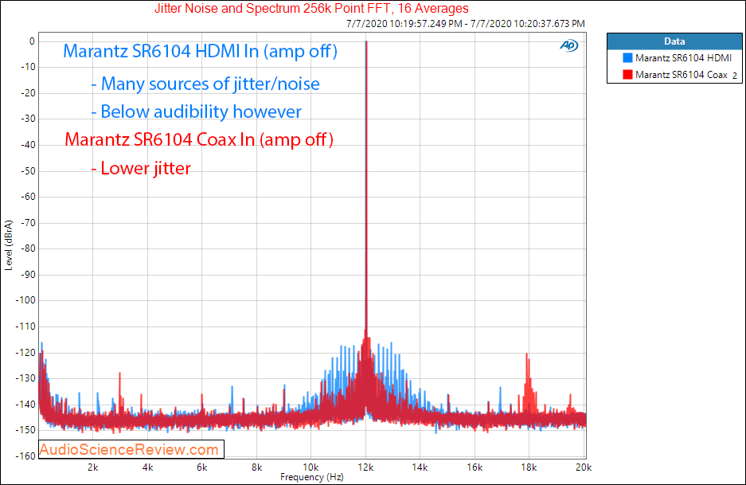Click the 0 level axis tick label
This screenshot has width=746, height=485.
coord(32,41)
